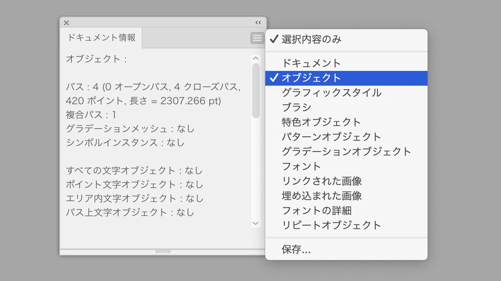This screenshot has width=501, height=281.
Task: Click the scrollbar up arrow
Action: click(x=256, y=58)
